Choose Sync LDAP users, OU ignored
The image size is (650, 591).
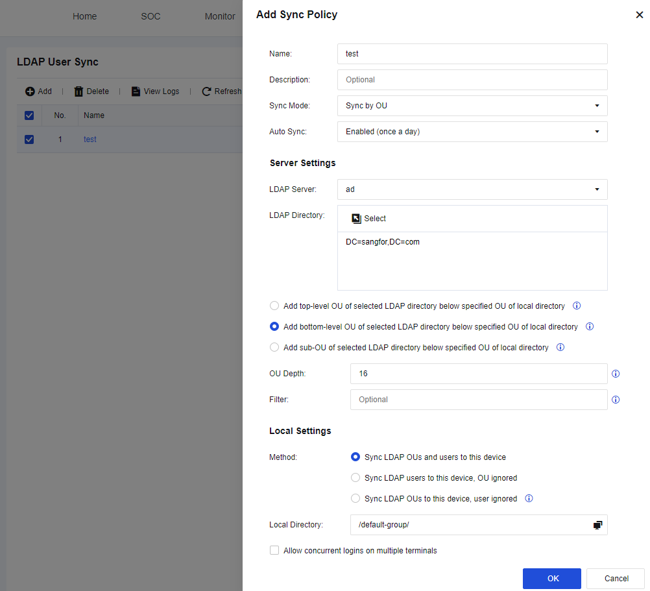(355, 478)
